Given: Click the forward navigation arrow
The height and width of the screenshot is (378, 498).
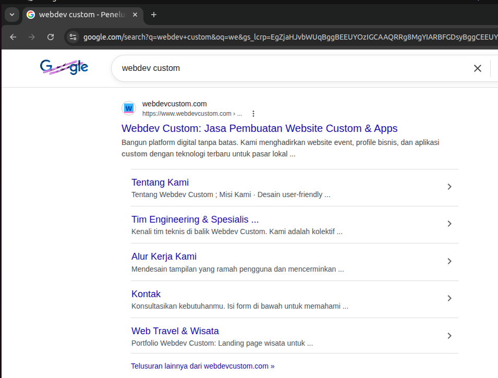Looking at the screenshot, I should pos(32,37).
